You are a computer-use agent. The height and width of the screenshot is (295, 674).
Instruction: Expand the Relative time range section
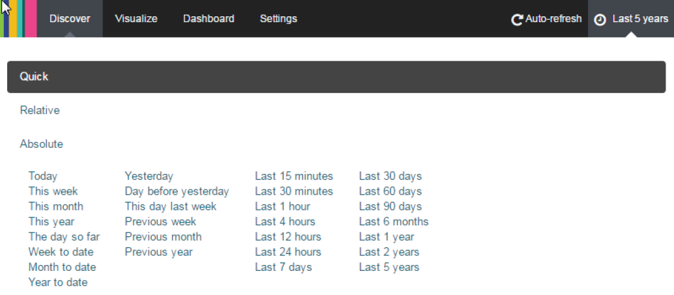tap(40, 111)
